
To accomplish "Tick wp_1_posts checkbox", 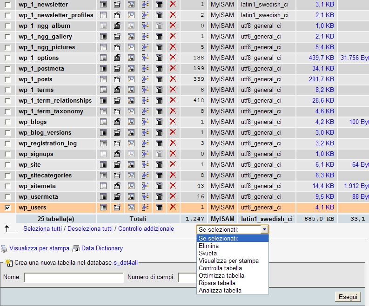I will (7, 79).
